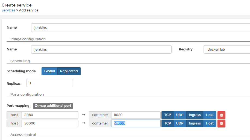
Task: Set TCP protocol for port 50000
Action: (167, 123)
